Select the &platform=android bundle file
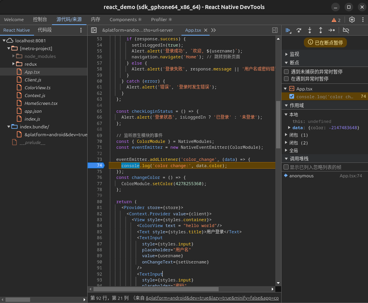Viewport: 368px width, 303px height. pos(56,135)
